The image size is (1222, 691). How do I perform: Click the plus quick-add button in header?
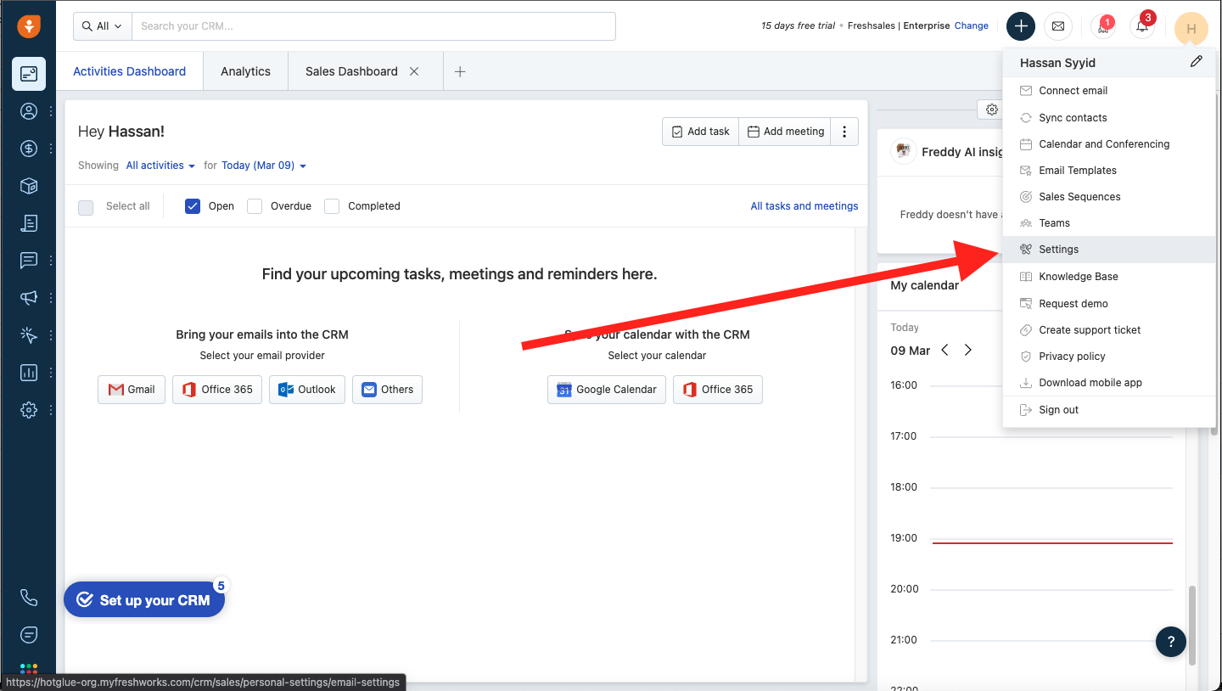point(1021,26)
